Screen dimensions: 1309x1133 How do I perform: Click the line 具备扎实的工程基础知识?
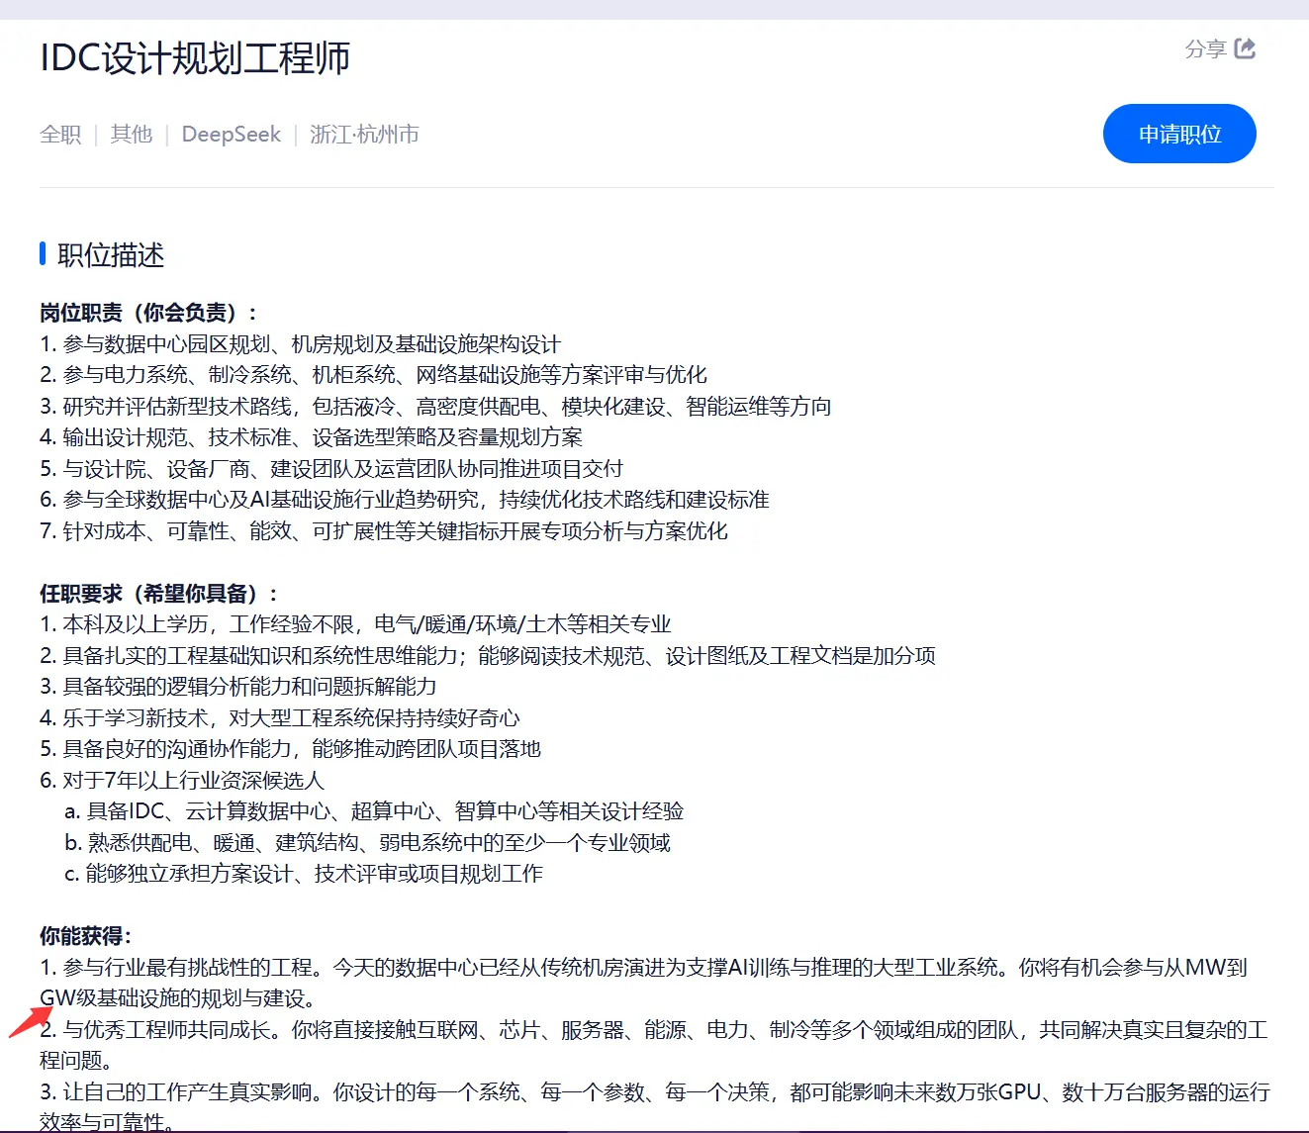(488, 656)
